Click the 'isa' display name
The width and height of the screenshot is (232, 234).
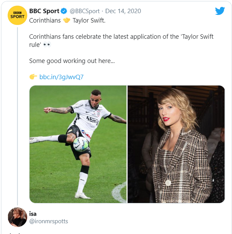33,214
